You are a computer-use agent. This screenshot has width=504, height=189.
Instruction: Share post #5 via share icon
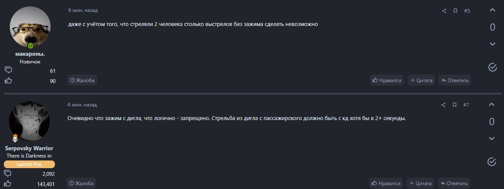click(x=444, y=11)
